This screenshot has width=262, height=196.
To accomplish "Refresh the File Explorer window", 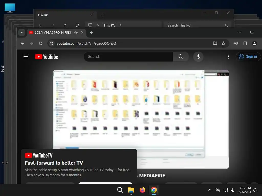I will (77, 25).
